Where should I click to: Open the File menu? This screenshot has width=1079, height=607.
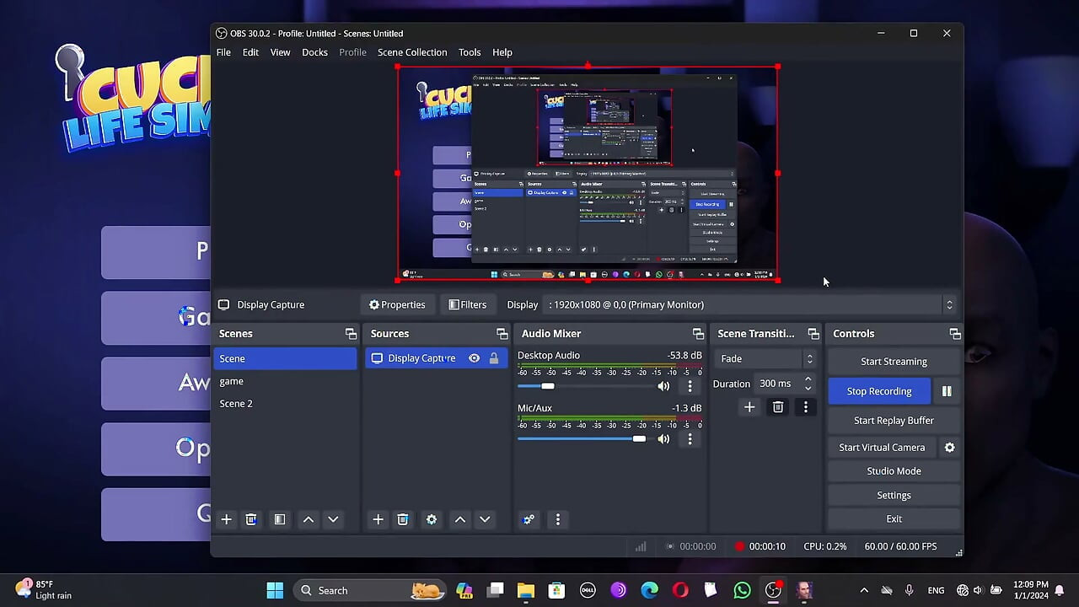(223, 52)
